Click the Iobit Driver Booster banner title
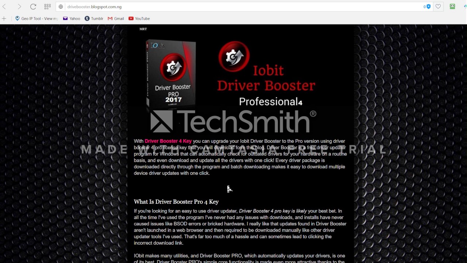The width and height of the screenshot is (467, 263). click(266, 78)
